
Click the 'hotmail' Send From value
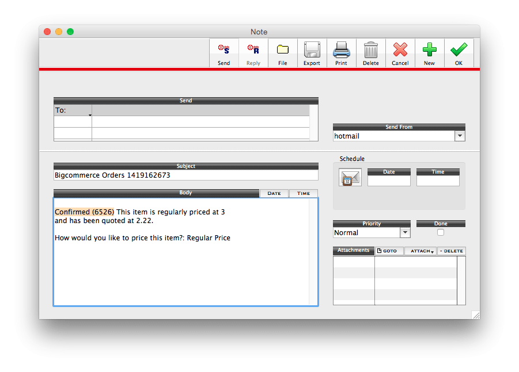coord(347,136)
